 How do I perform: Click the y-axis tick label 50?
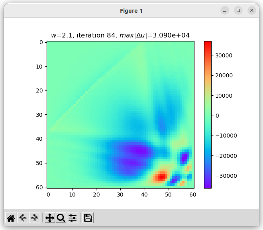point(39,163)
